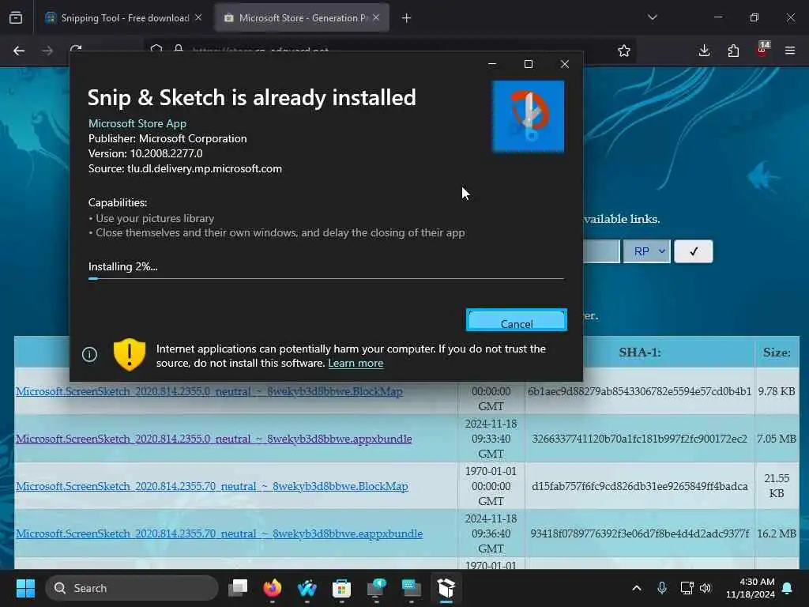This screenshot has width=809, height=607.
Task: Open the App Installer taskbar icon
Action: click(446, 588)
